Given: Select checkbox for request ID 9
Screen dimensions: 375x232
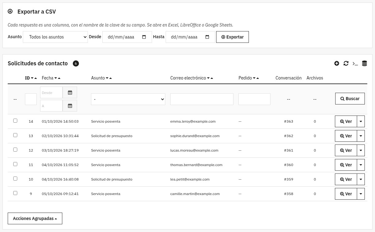Looking at the screenshot, I should coord(15,193).
